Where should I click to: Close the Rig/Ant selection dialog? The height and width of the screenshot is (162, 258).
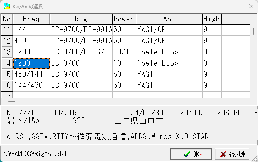coord(251,6)
